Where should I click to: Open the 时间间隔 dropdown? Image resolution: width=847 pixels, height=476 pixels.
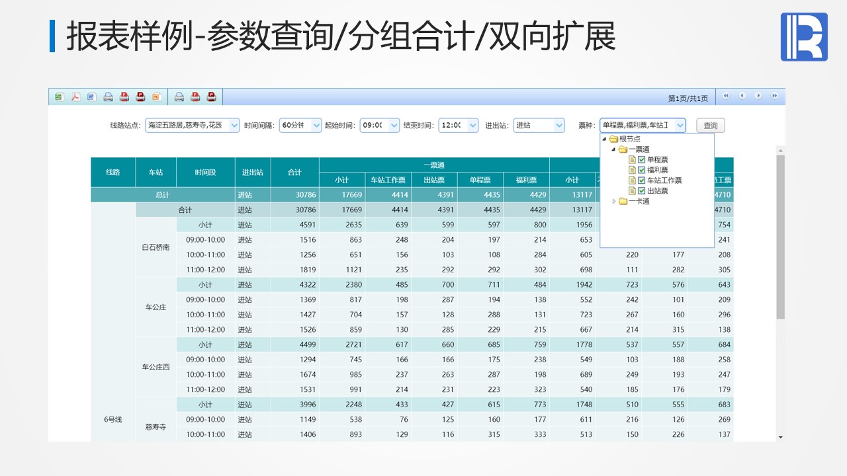pos(316,125)
